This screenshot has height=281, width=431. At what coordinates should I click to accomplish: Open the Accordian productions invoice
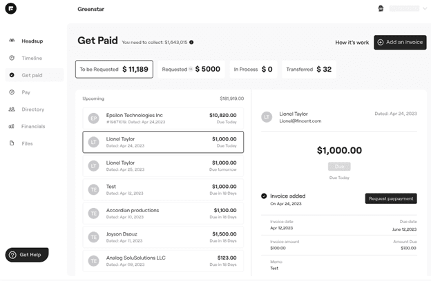[x=163, y=214]
